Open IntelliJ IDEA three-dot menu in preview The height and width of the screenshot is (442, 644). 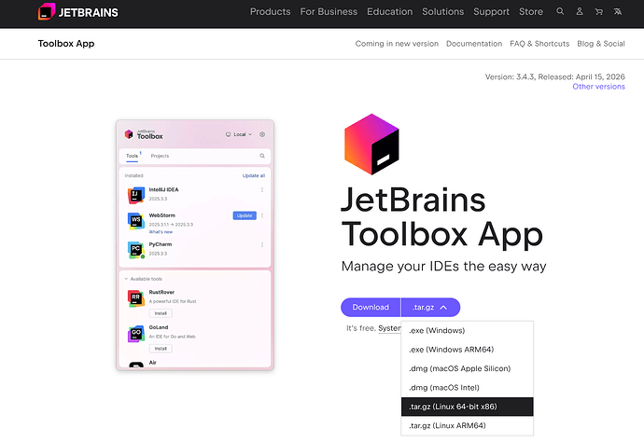(262, 189)
